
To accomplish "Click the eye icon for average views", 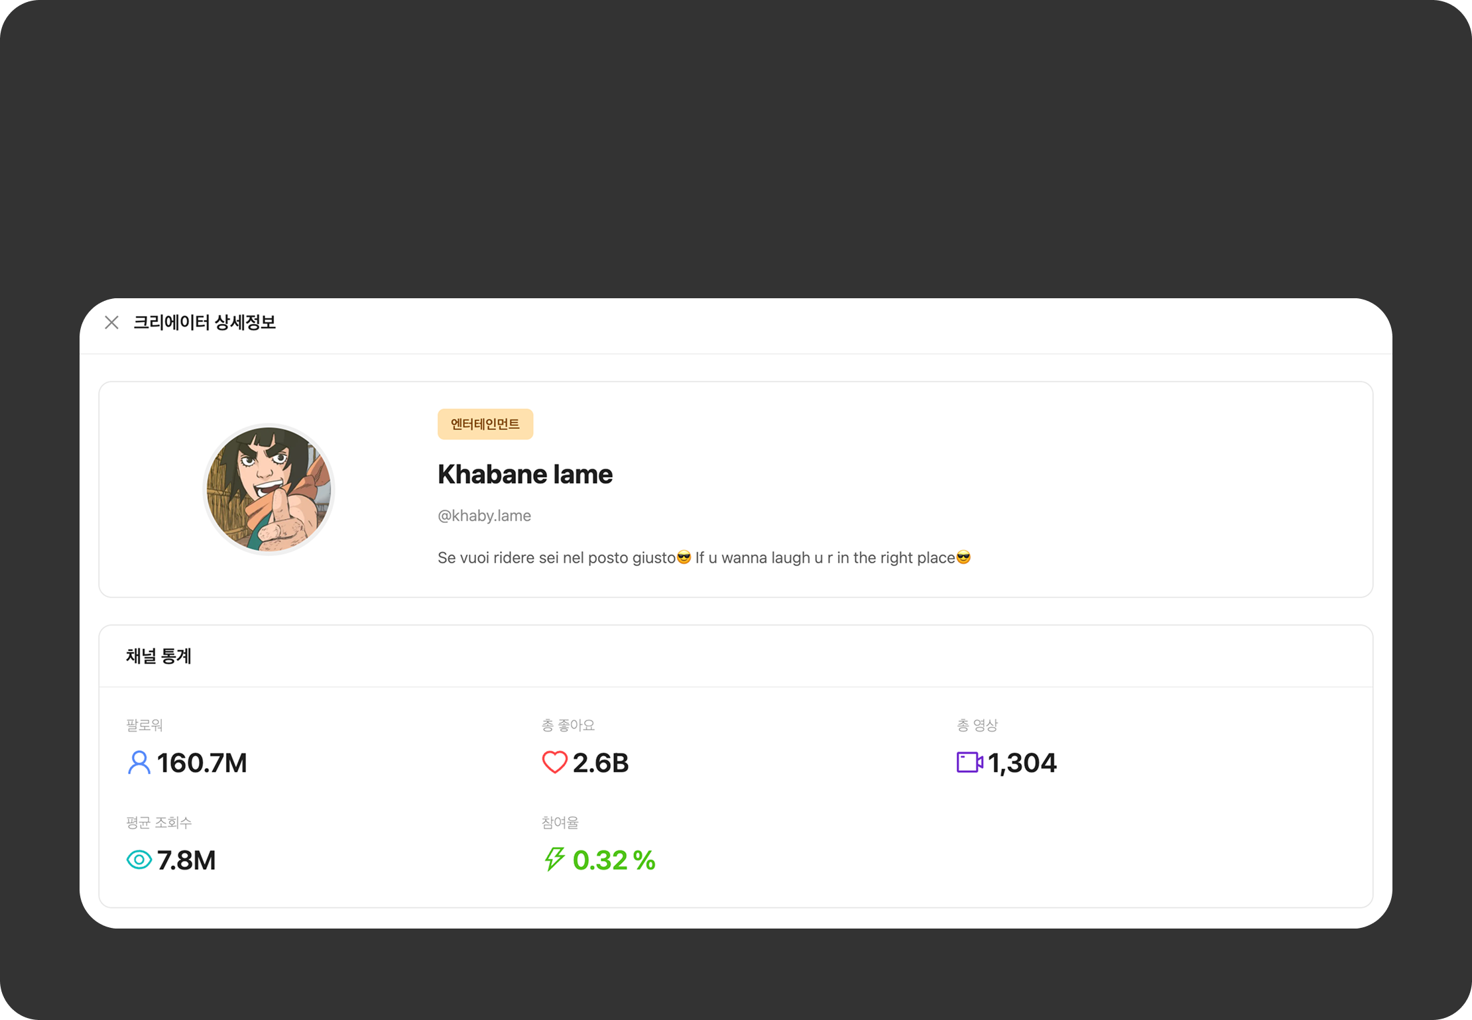I will click(139, 860).
